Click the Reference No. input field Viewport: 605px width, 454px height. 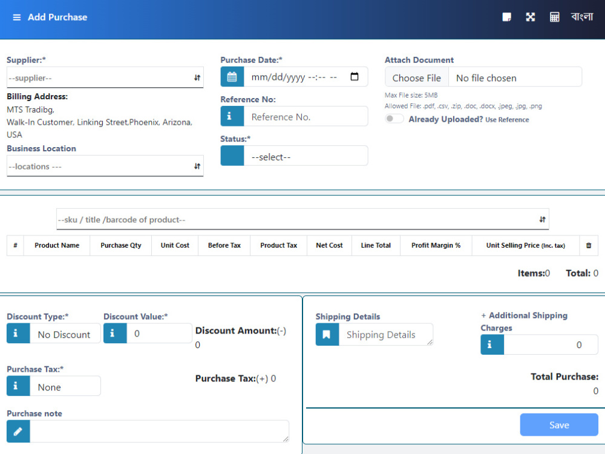306,116
